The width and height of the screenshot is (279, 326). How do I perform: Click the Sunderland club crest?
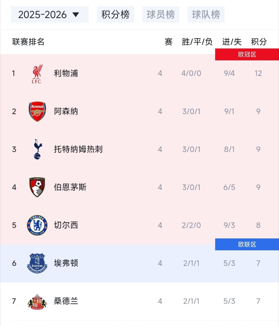tap(37, 301)
